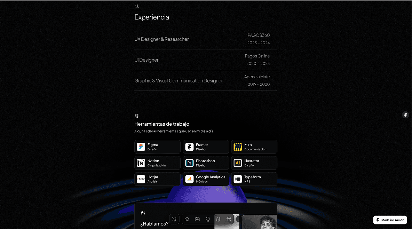This screenshot has height=229, width=412.
Task: Click the layers icon above Herramientas de trabajo
Action: (x=137, y=116)
